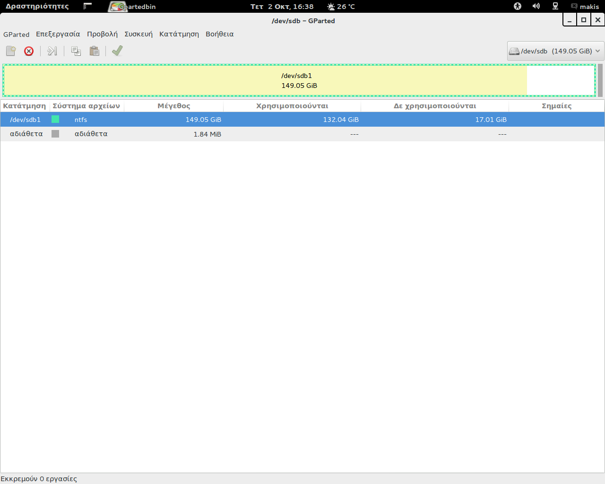605x484 pixels.
Task: Click the Χρησιμοποιούνται column header
Action: click(292, 106)
